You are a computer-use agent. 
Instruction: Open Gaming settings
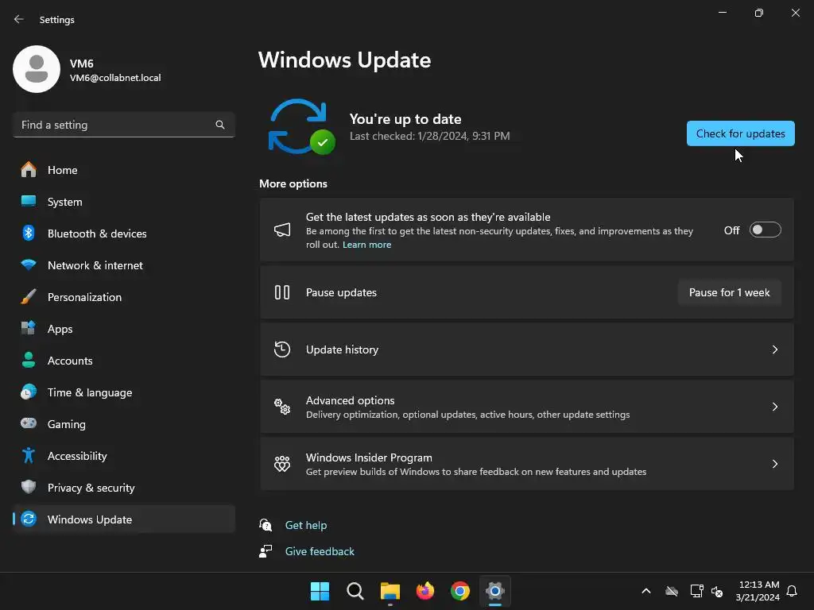pos(124,424)
